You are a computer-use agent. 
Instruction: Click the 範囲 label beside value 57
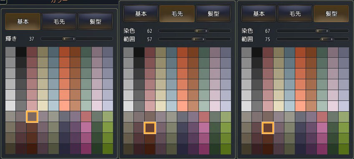pyautogui.click(x=129, y=39)
